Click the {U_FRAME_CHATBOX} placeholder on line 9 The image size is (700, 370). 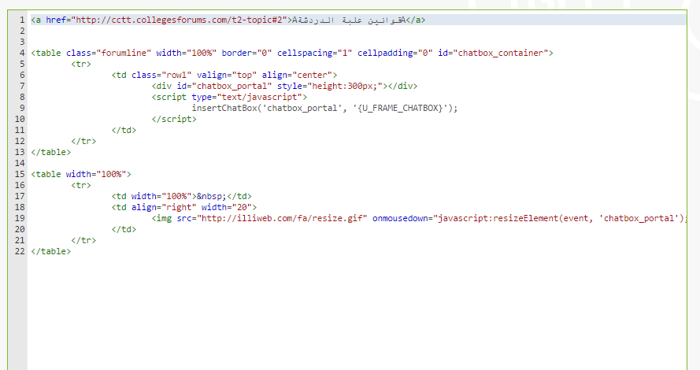400,108
